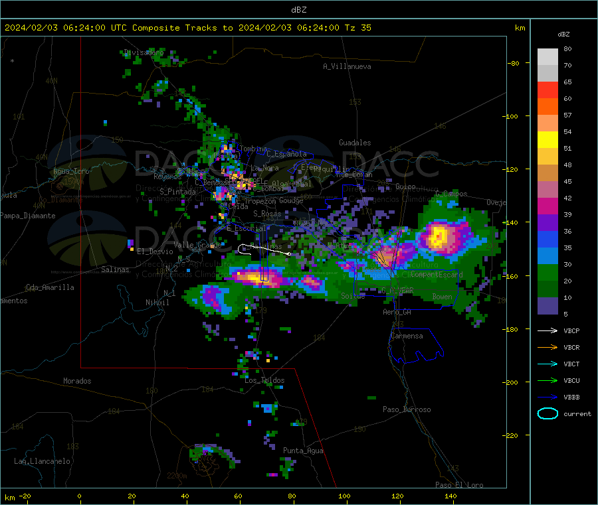598x505 pixels.
Task: Click the 'S_Rosas' map label
Action: tap(267, 214)
